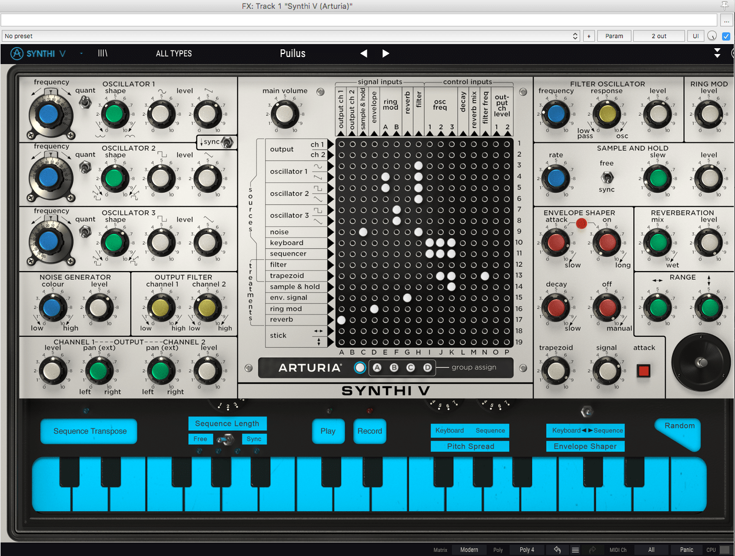Screen dimensions: 735x556
Task: Click the matrix pin at reverb row, column A
Action: click(341, 320)
